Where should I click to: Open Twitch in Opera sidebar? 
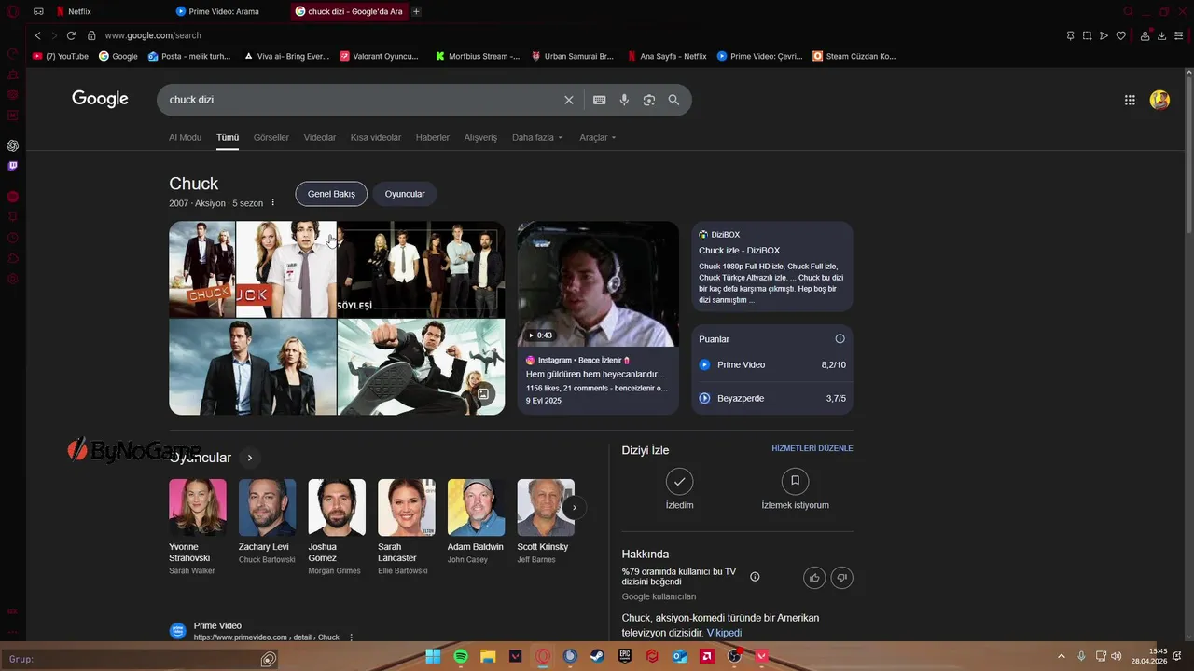pos(13,166)
